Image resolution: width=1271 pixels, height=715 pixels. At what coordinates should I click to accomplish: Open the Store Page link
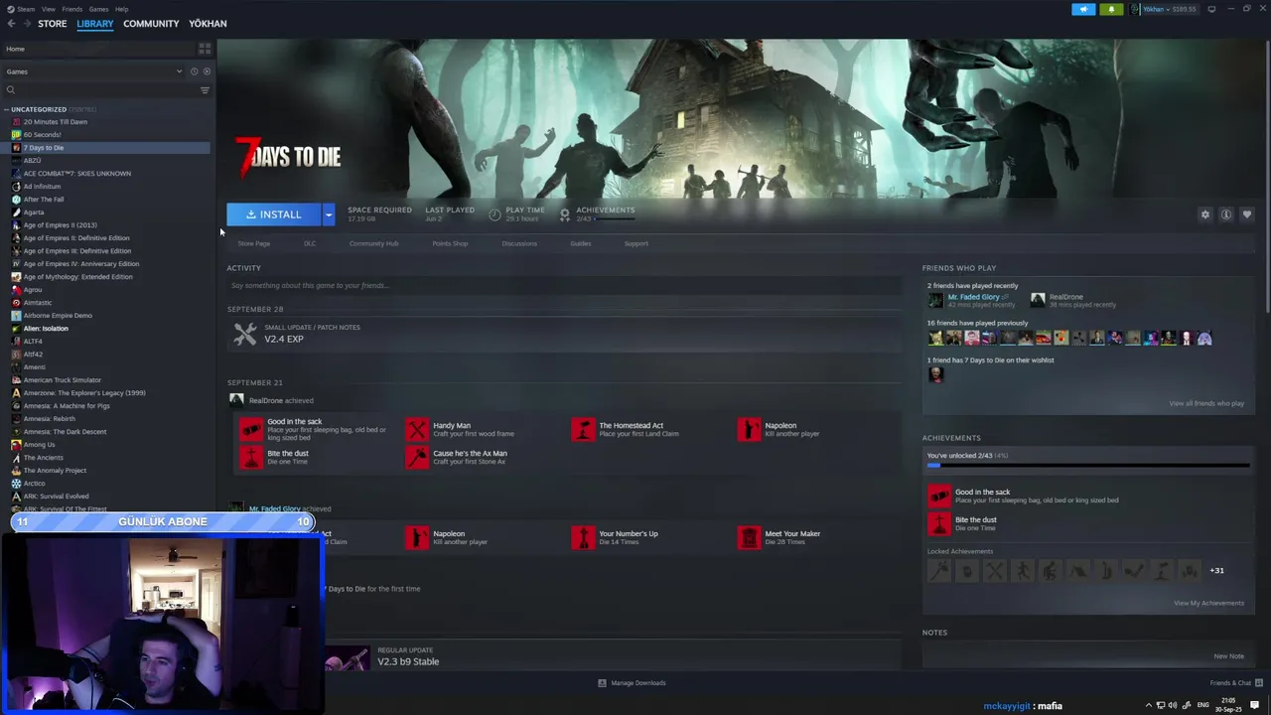(x=254, y=243)
